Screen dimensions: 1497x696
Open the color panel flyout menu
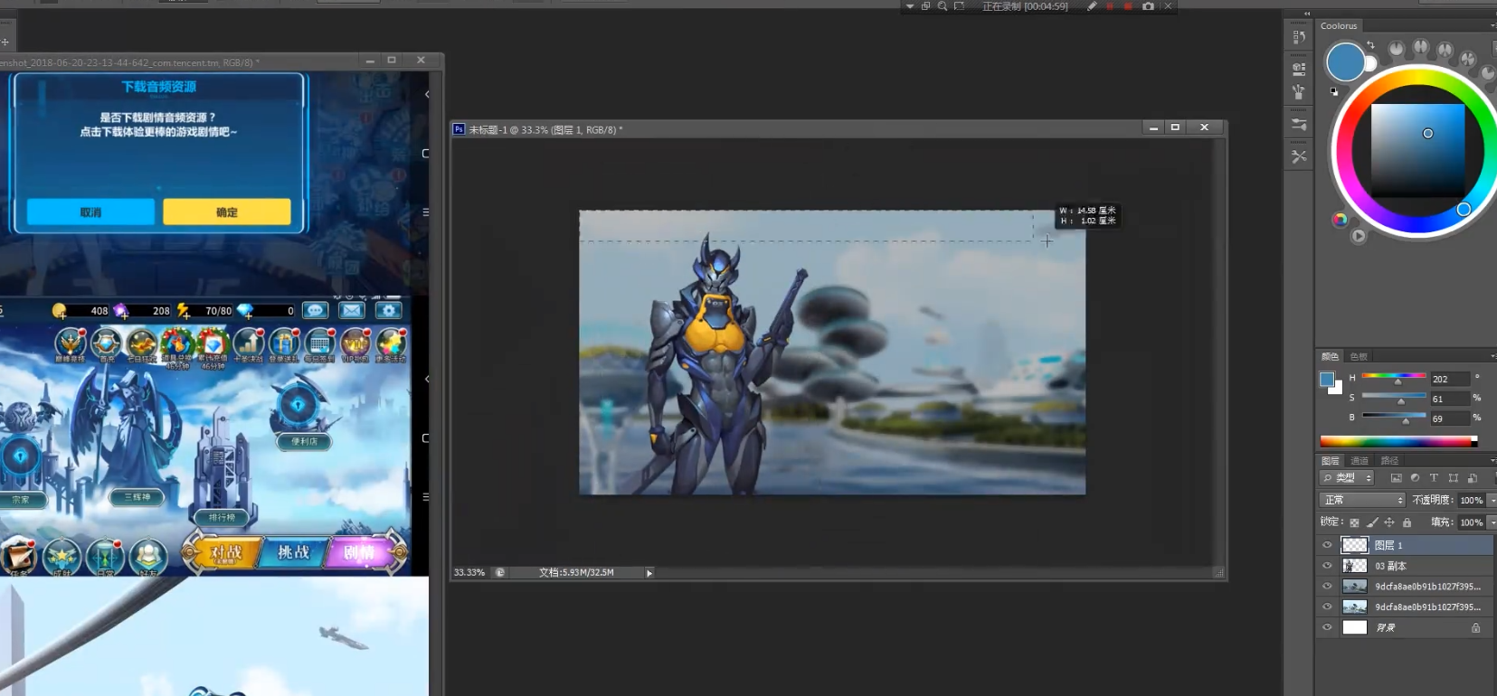1492,356
